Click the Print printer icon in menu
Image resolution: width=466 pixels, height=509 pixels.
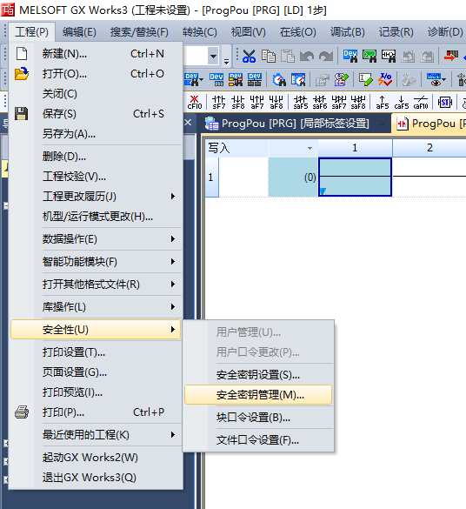pos(22,412)
